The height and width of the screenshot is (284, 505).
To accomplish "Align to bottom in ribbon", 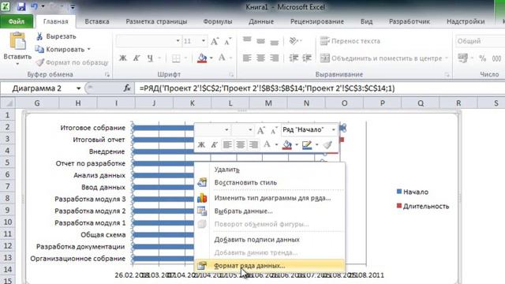I will pos(274,42).
